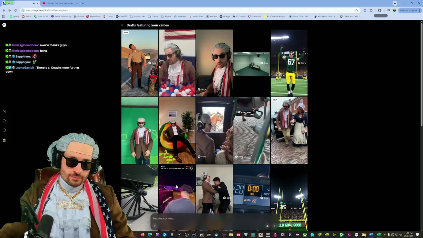Open a new browser tab

[x=83, y=3]
